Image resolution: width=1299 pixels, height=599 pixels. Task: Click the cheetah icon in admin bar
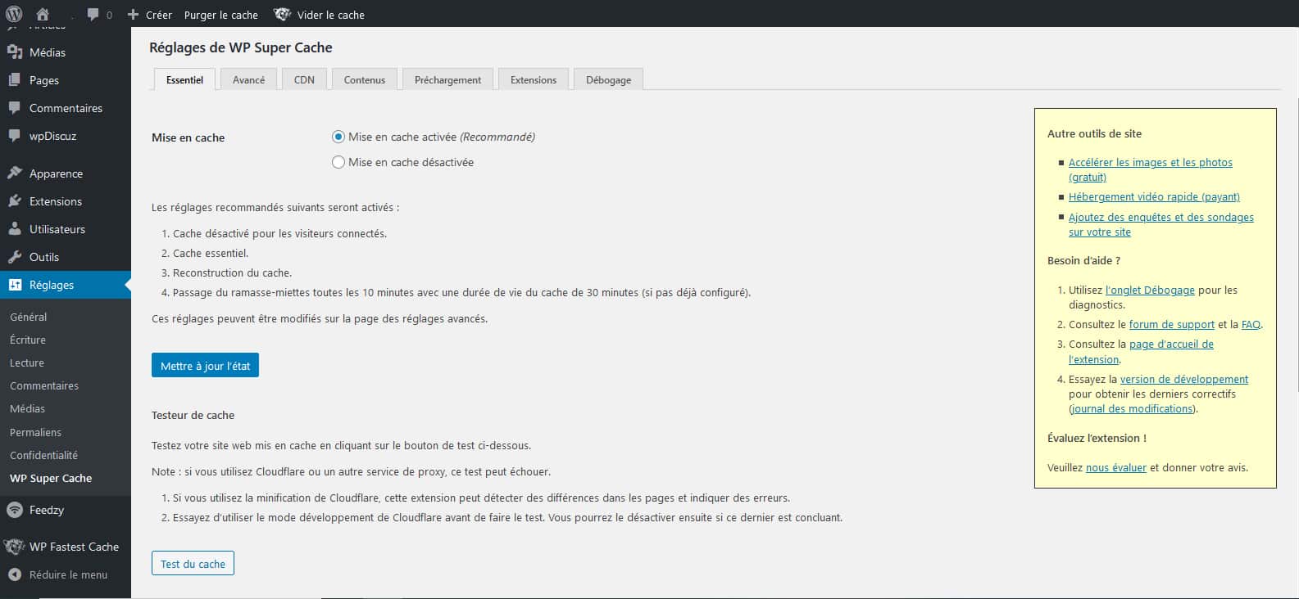[x=282, y=14]
